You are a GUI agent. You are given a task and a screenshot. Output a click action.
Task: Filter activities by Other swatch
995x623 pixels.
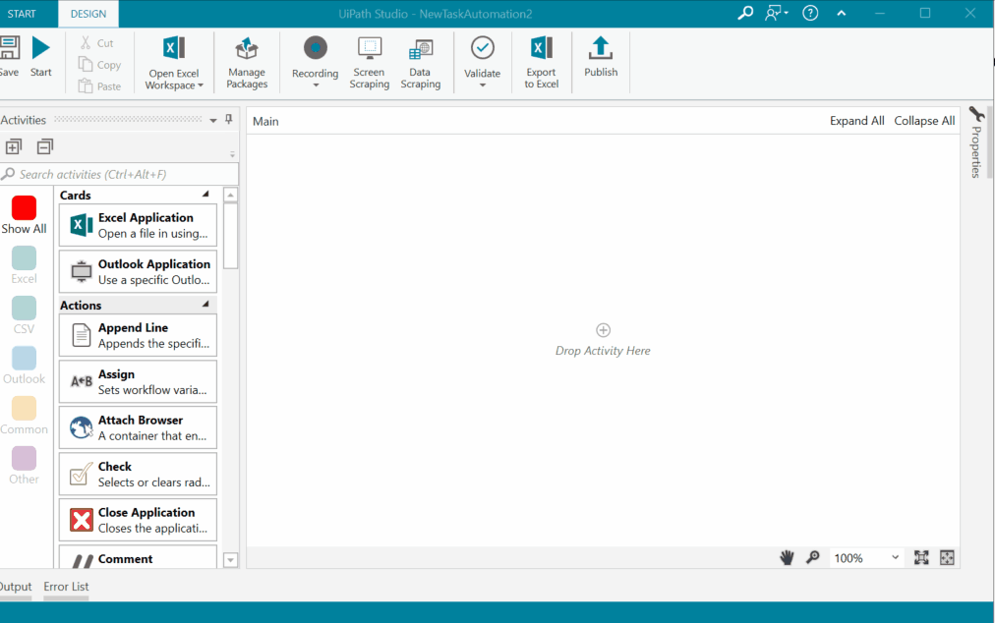25,466
